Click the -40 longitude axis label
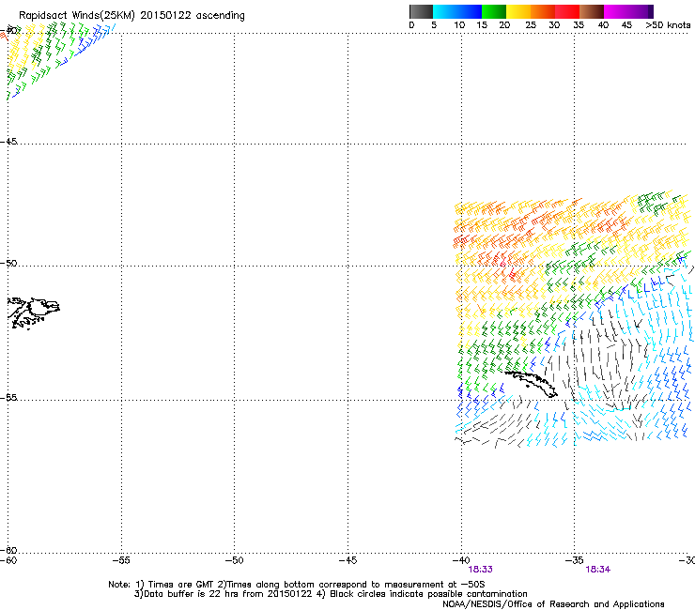The image size is (695, 610). (x=461, y=560)
